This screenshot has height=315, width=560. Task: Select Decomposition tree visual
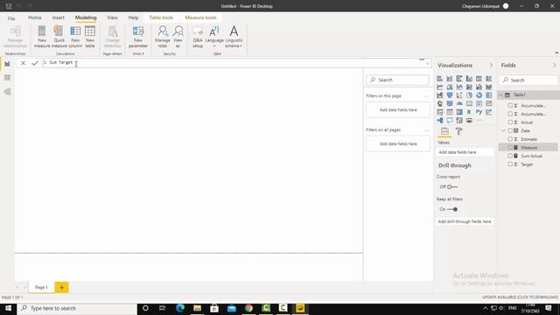tap(439, 121)
